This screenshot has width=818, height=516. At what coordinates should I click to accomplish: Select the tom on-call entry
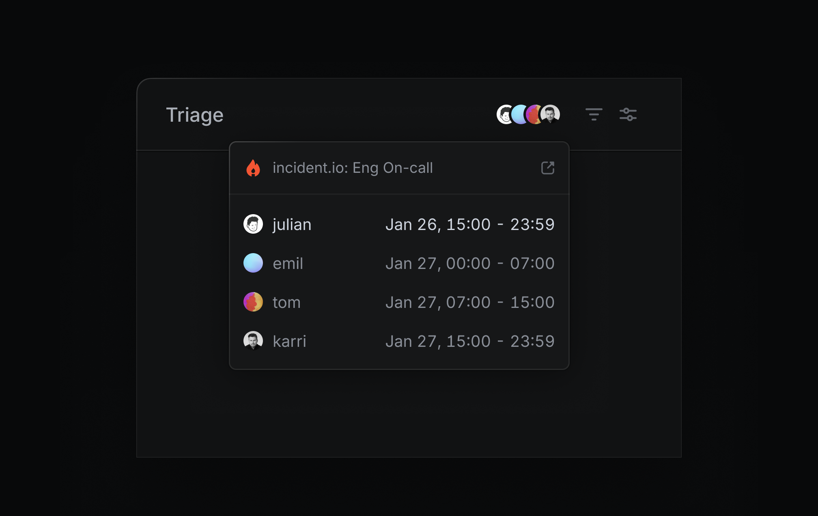pos(286,302)
